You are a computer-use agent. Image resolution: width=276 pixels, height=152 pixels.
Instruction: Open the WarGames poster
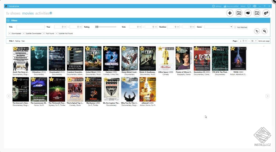click(93, 89)
